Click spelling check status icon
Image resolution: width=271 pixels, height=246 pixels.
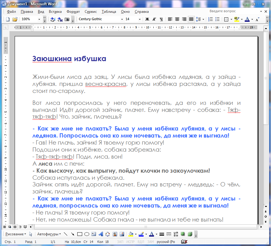click(x=184, y=242)
